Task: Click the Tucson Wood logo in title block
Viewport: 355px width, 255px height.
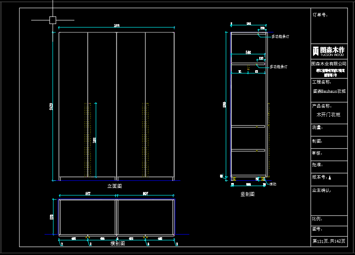Action: pos(329,51)
